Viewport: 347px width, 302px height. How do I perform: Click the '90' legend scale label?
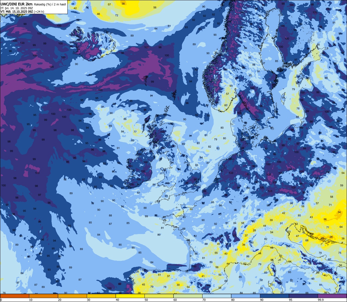(262, 300)
